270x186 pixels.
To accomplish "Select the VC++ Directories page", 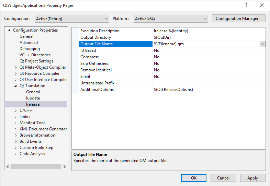I will tap(35, 55).
